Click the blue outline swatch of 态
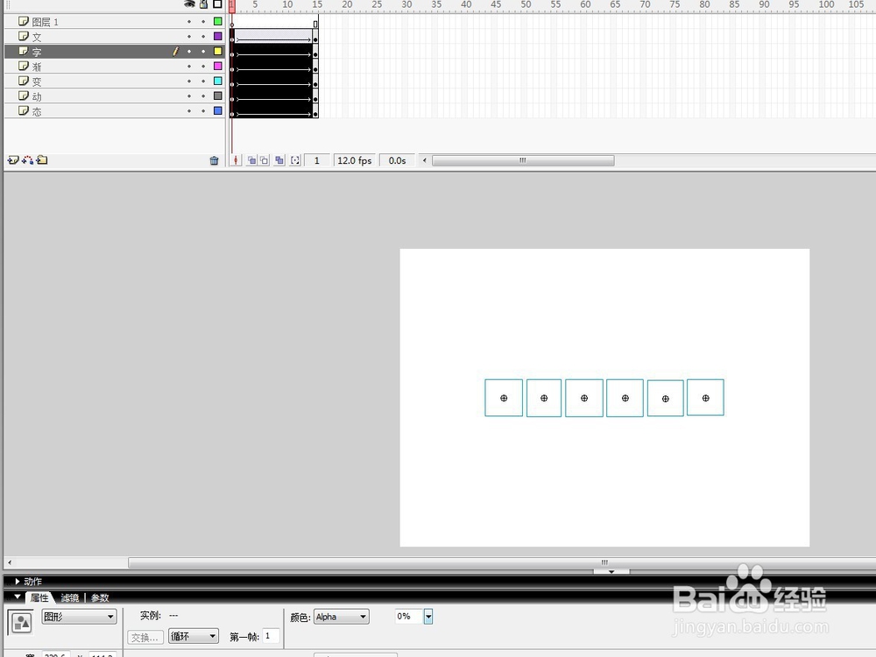Image resolution: width=876 pixels, height=657 pixels. pyautogui.click(x=218, y=110)
